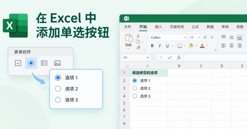Screen dimensions: 247x129
Task: Select column B header
Action: (x=179, y=66)
